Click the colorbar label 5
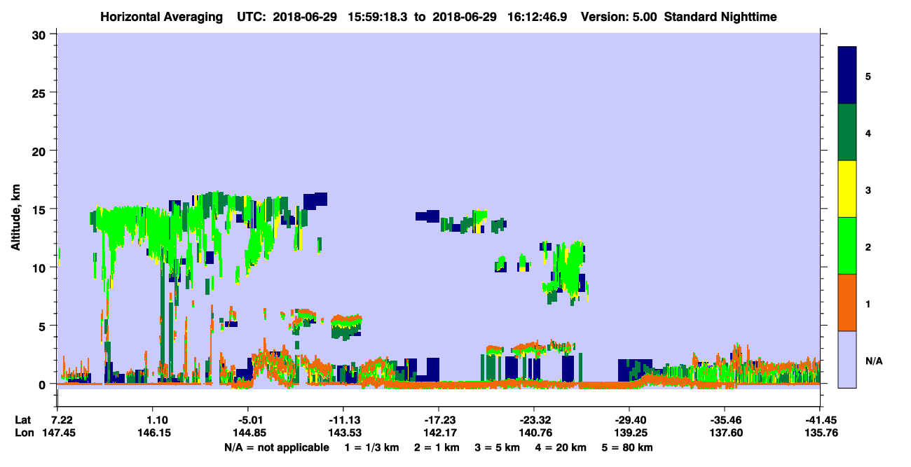The image size is (911, 467). tap(868, 76)
